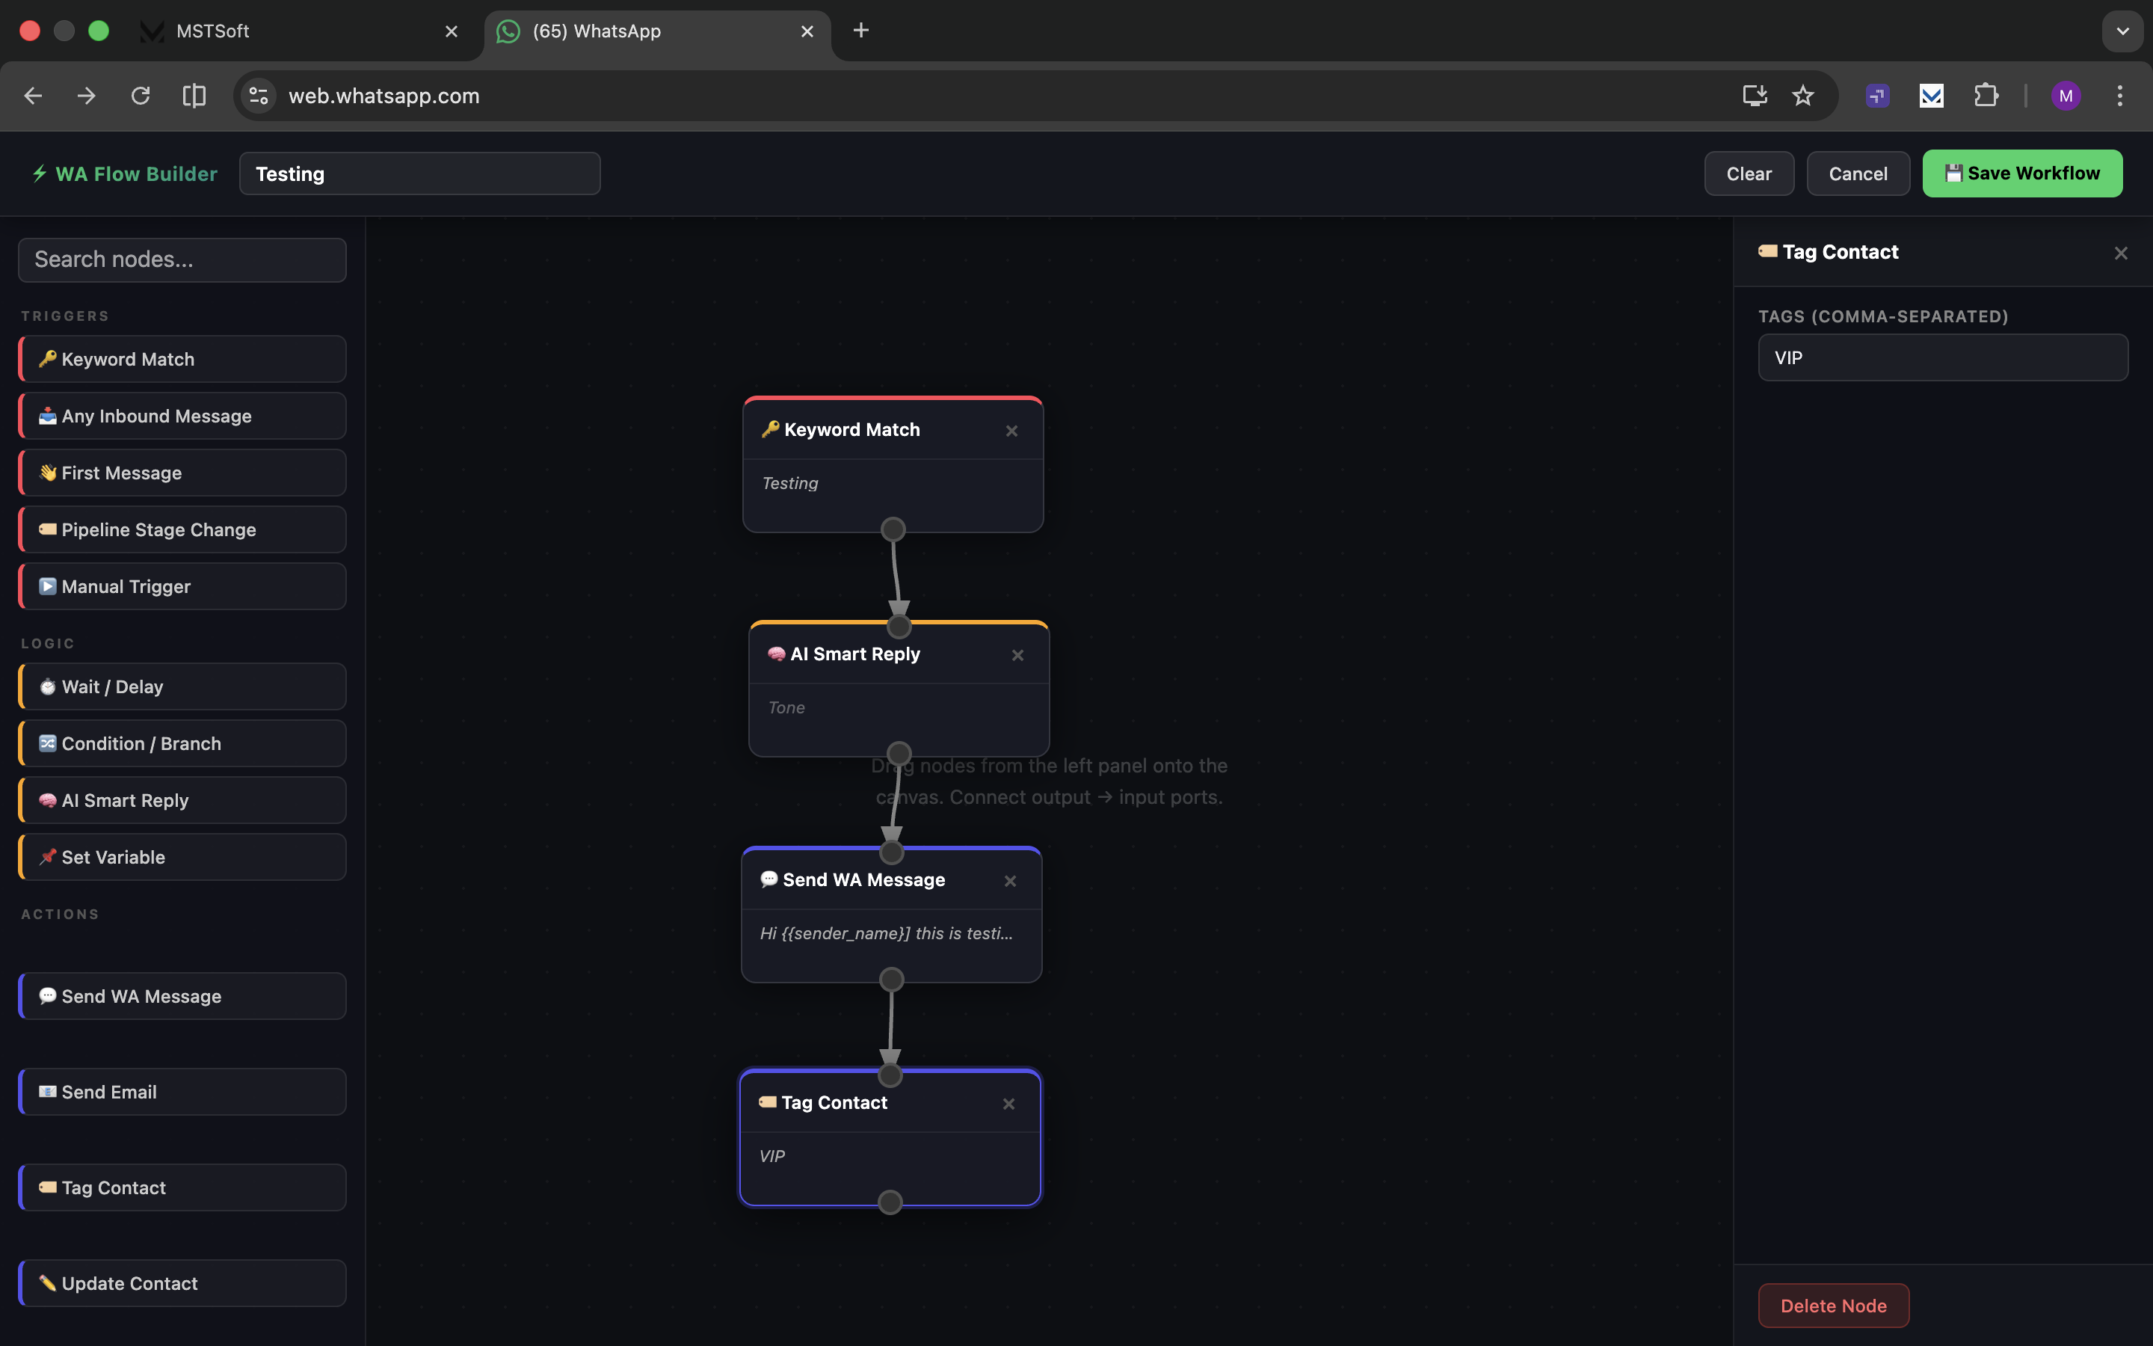Click the Tags comma-separated input field
The width and height of the screenshot is (2153, 1346).
(x=1942, y=358)
